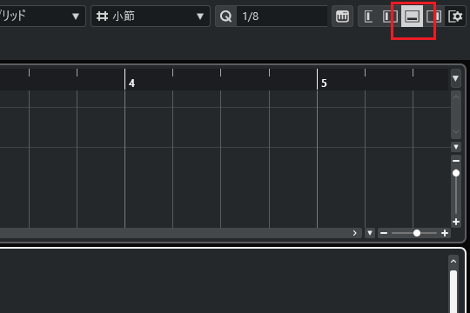The image size is (470, 313).
Task: Click the horizontal scrollbar right arrow
Action: (x=355, y=233)
